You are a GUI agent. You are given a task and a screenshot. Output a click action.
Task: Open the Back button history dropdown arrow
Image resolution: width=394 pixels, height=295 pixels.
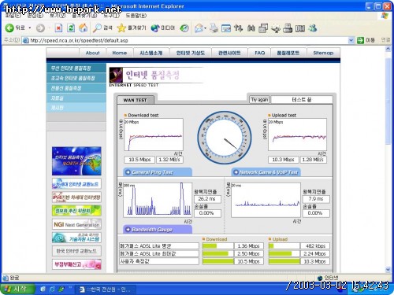coord(30,28)
